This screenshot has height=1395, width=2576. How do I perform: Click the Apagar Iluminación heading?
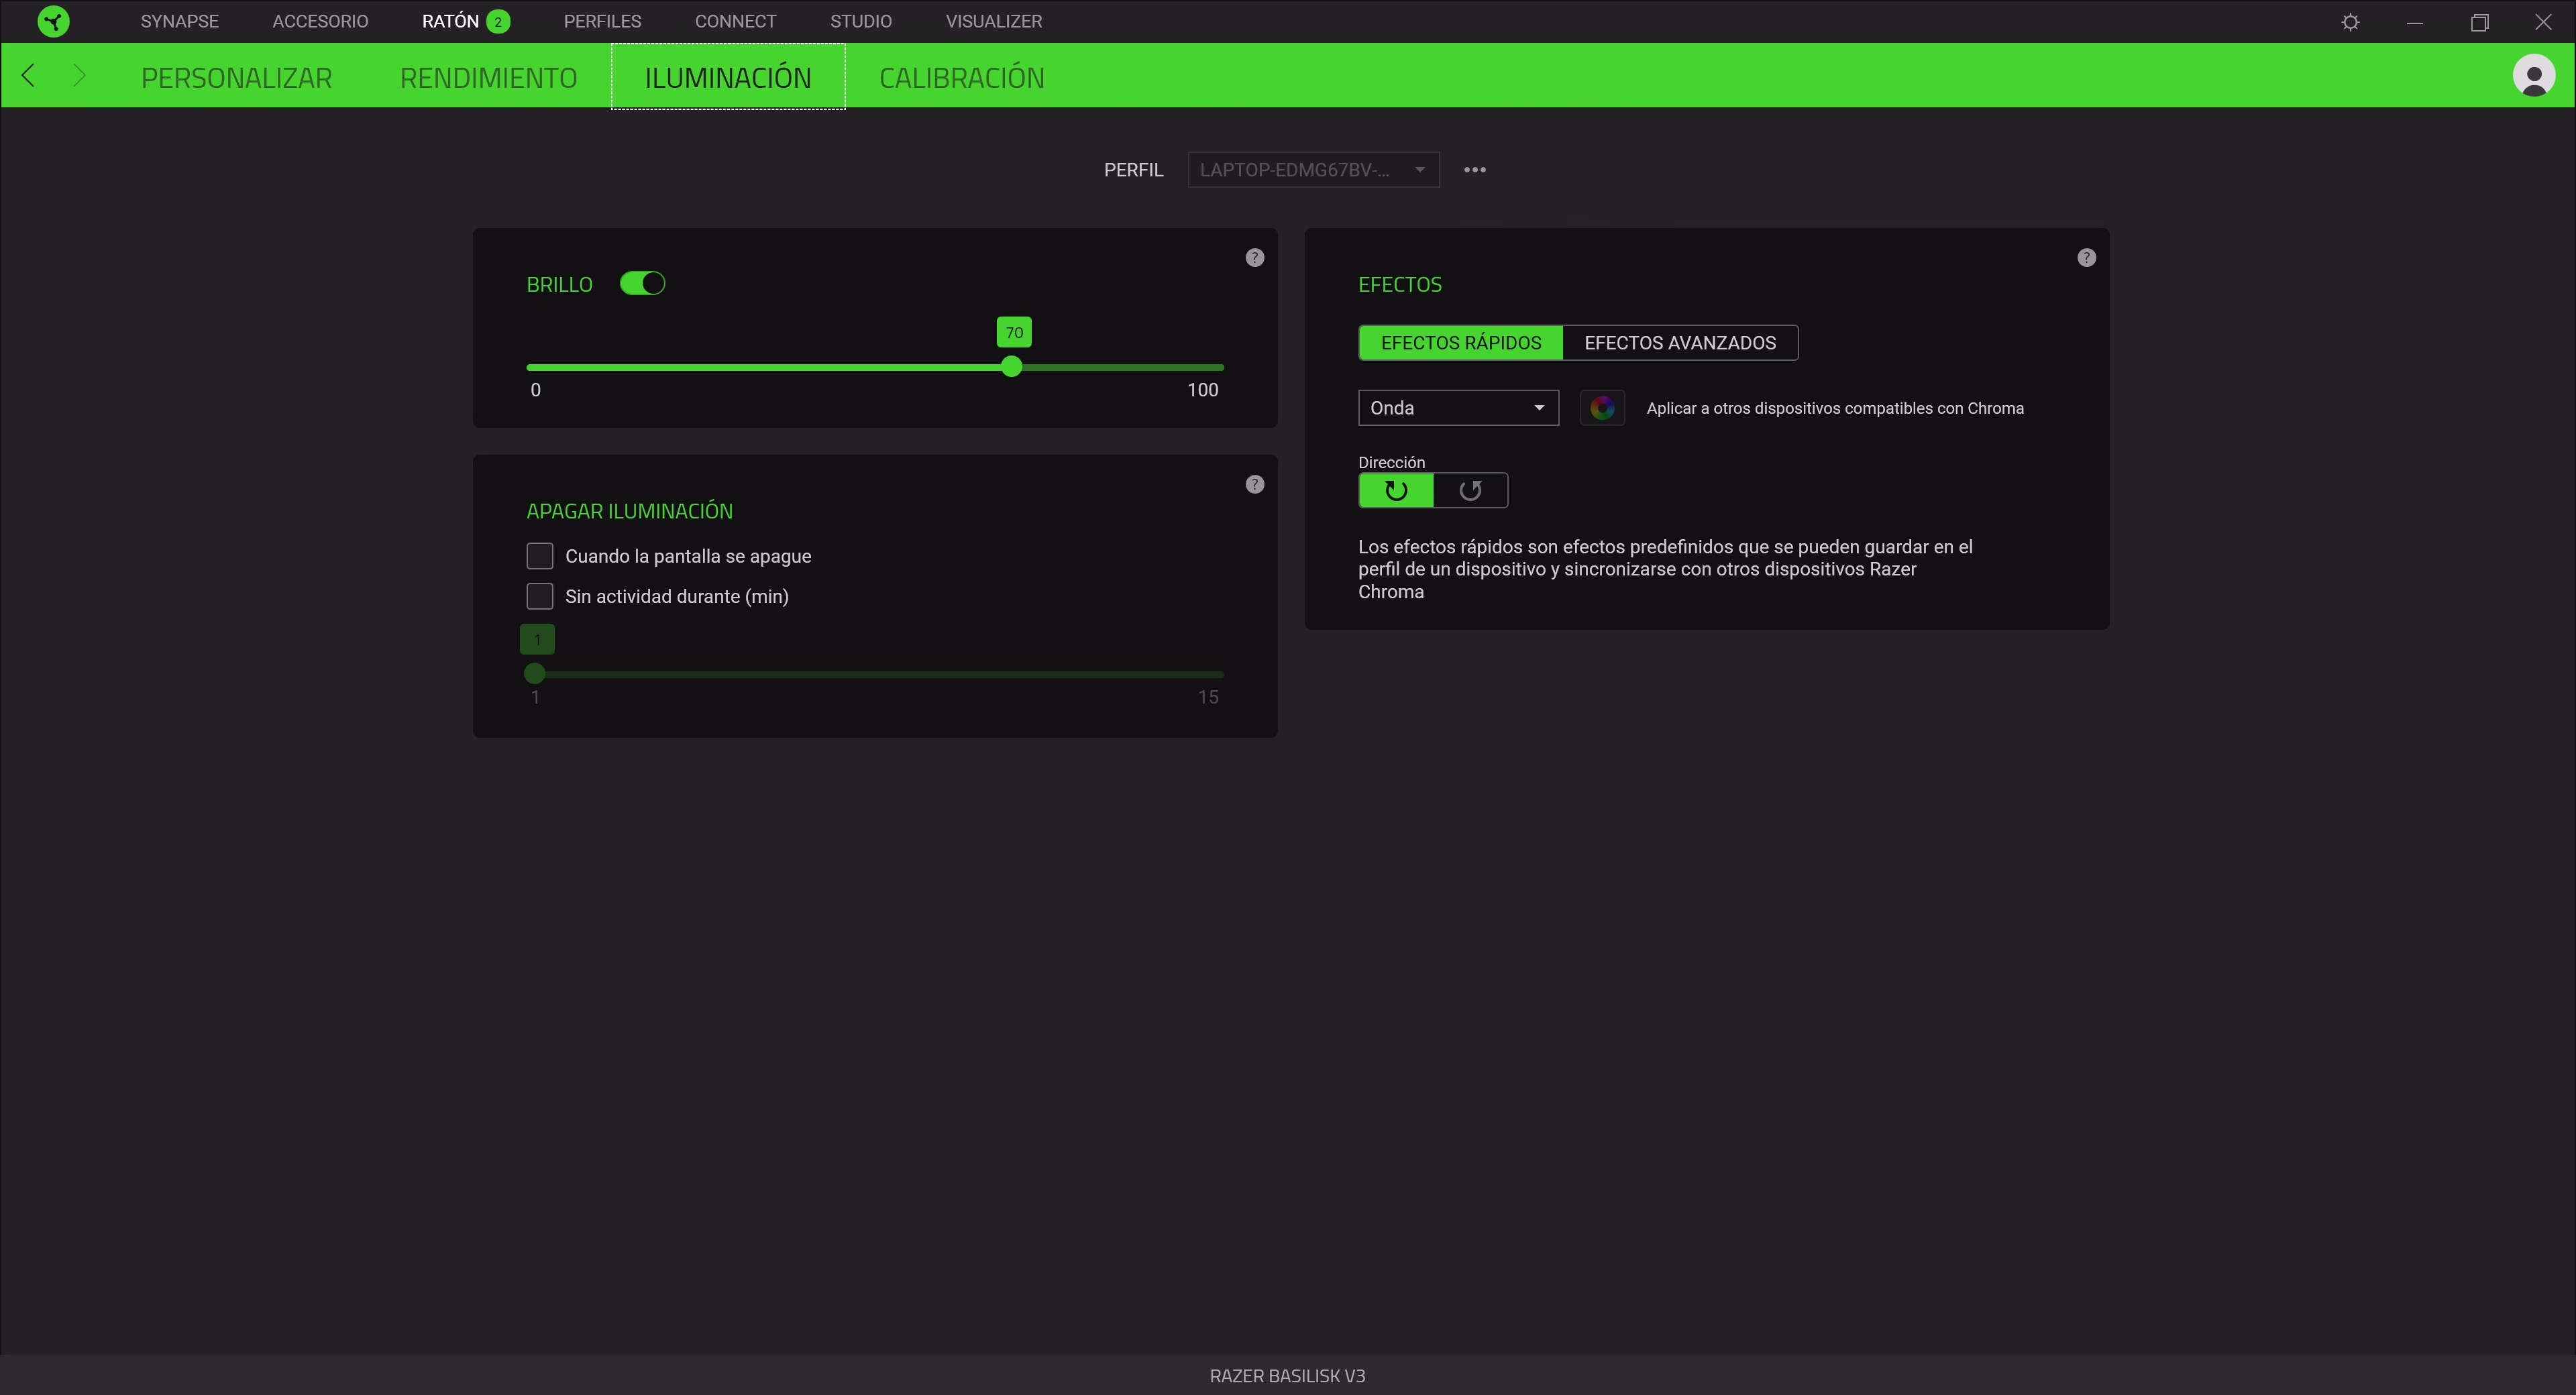point(629,512)
